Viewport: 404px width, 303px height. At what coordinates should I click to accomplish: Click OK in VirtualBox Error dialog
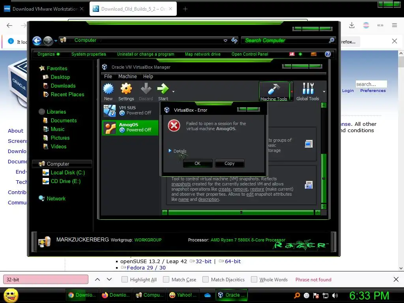(x=198, y=163)
